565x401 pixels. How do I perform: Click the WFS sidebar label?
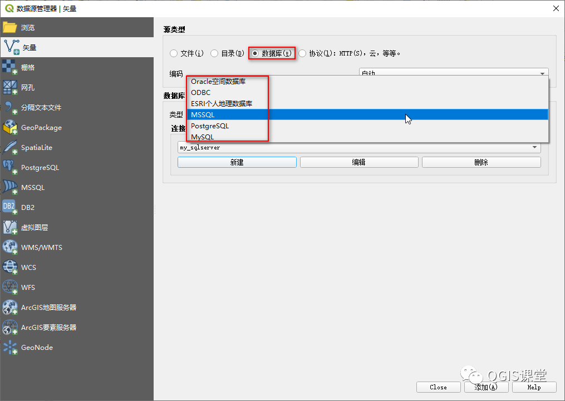point(28,287)
